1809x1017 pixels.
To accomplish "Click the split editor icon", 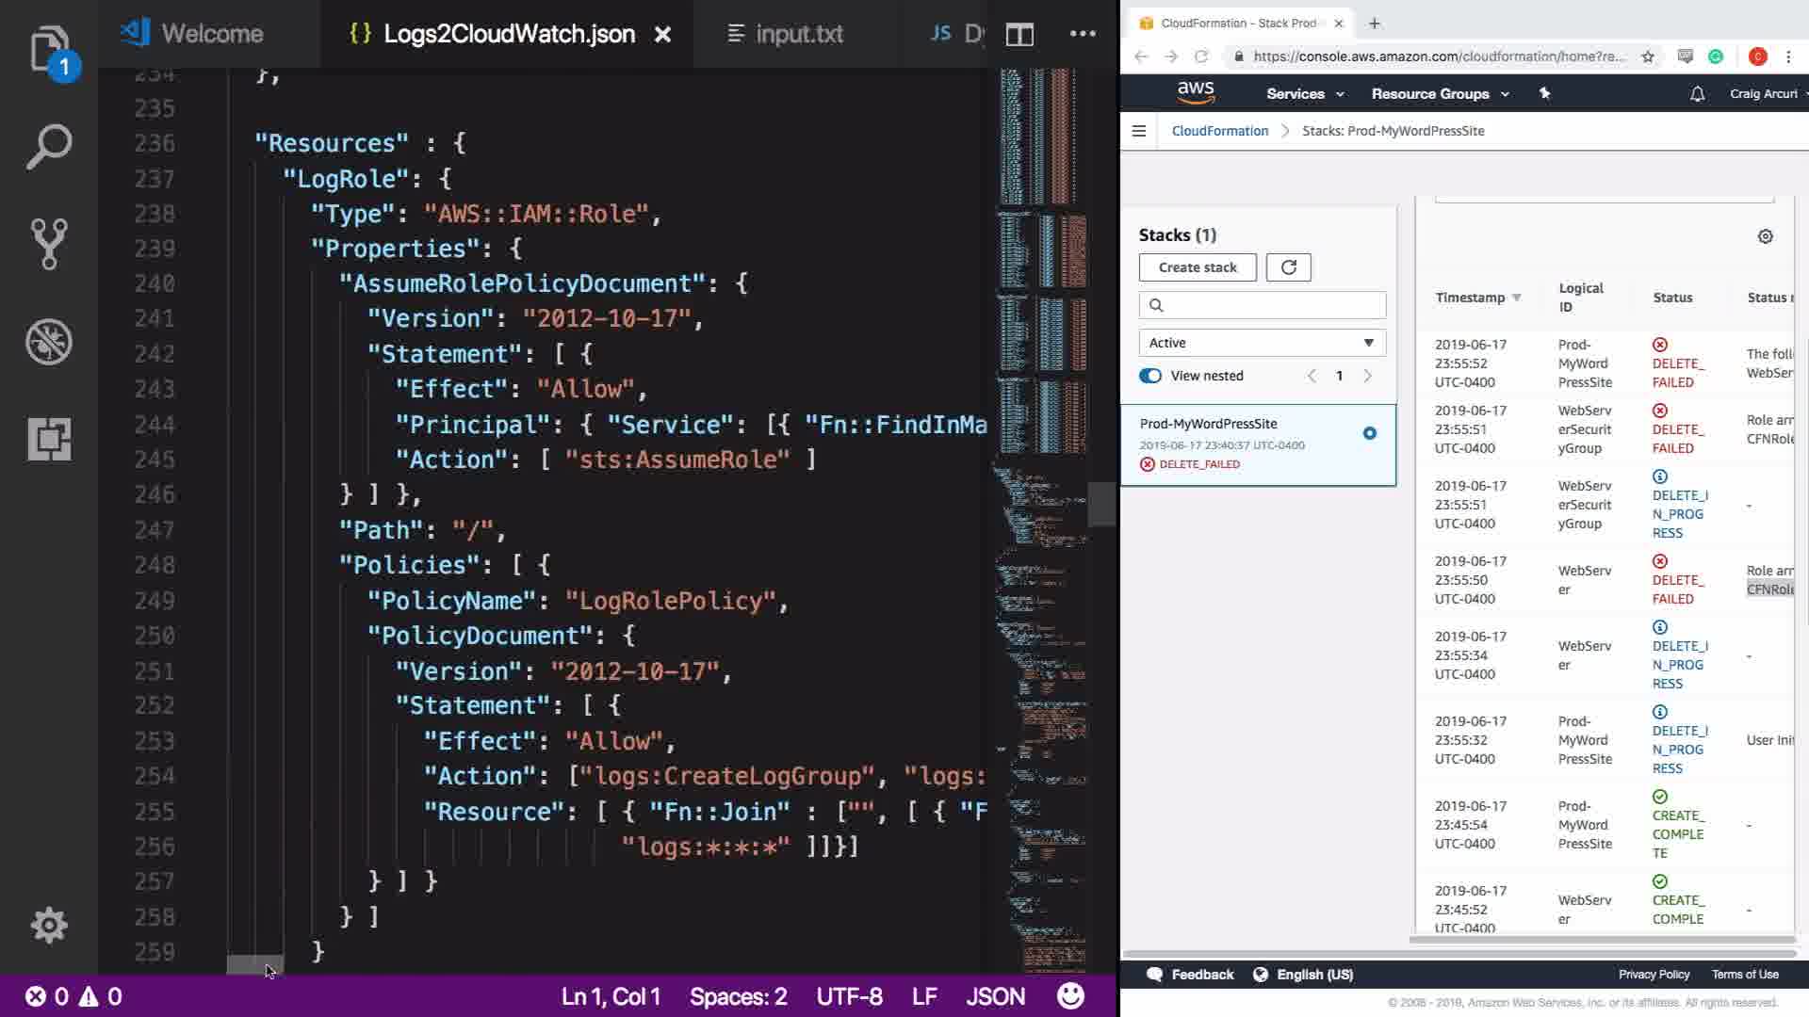I will 1019,35.
